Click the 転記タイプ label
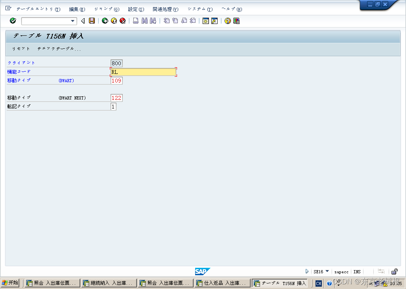 point(19,106)
